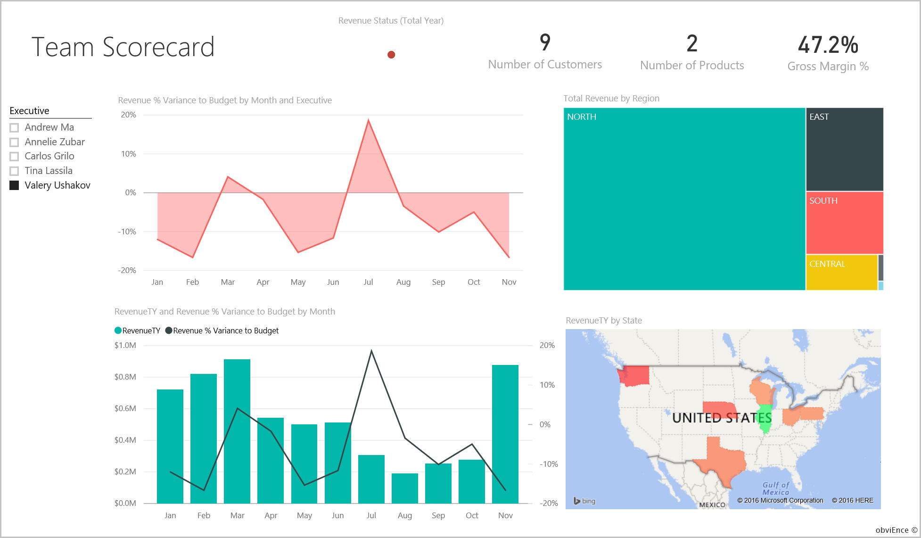The width and height of the screenshot is (921, 538).
Task: Click the Team Scorecard title
Action: [x=123, y=47]
